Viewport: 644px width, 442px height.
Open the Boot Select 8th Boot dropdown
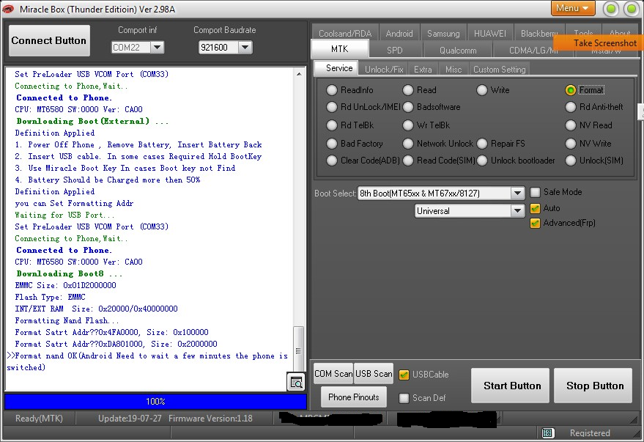tap(517, 193)
